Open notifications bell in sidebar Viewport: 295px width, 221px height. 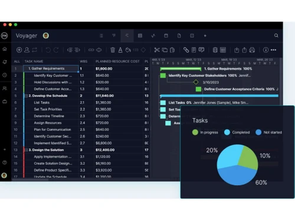coord(5,62)
